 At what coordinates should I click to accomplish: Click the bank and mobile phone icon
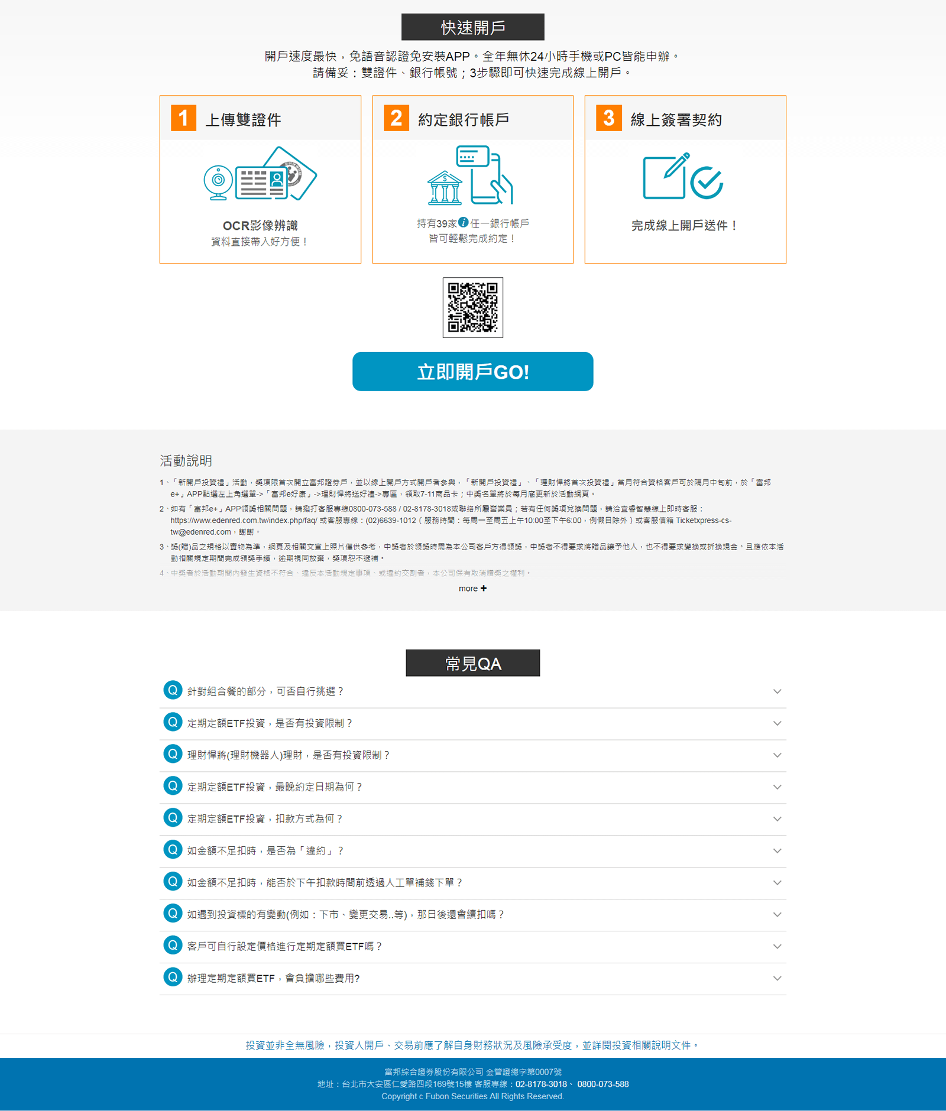tap(471, 176)
